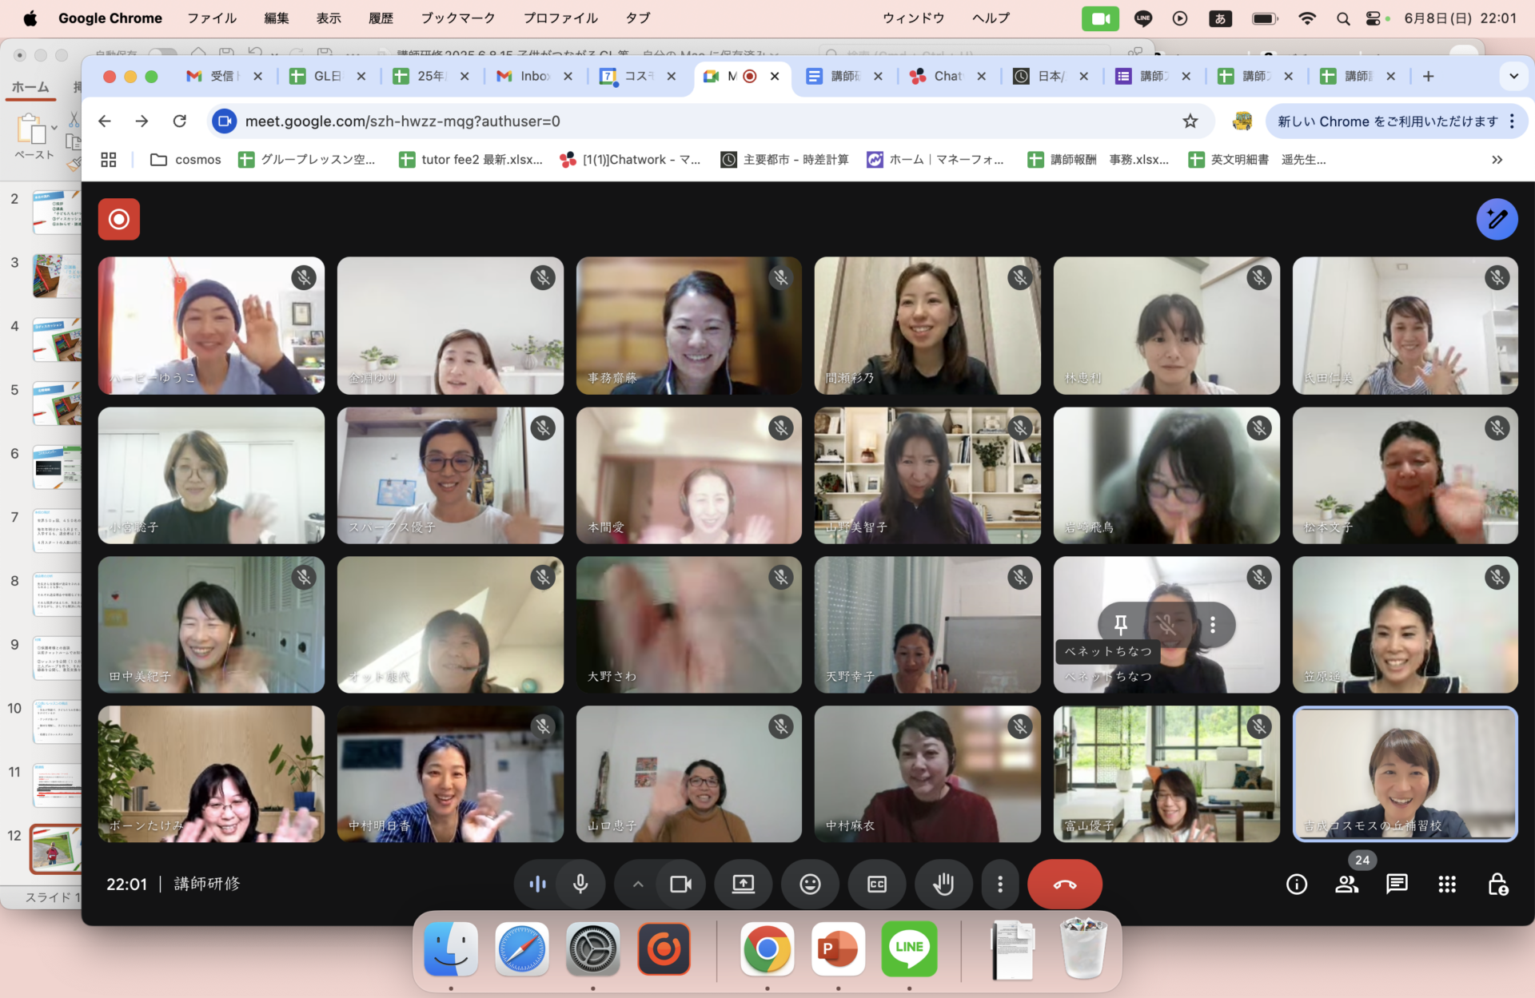Image resolution: width=1535 pixels, height=998 pixels.
Task: Show participants list people icon
Action: [x=1347, y=884]
